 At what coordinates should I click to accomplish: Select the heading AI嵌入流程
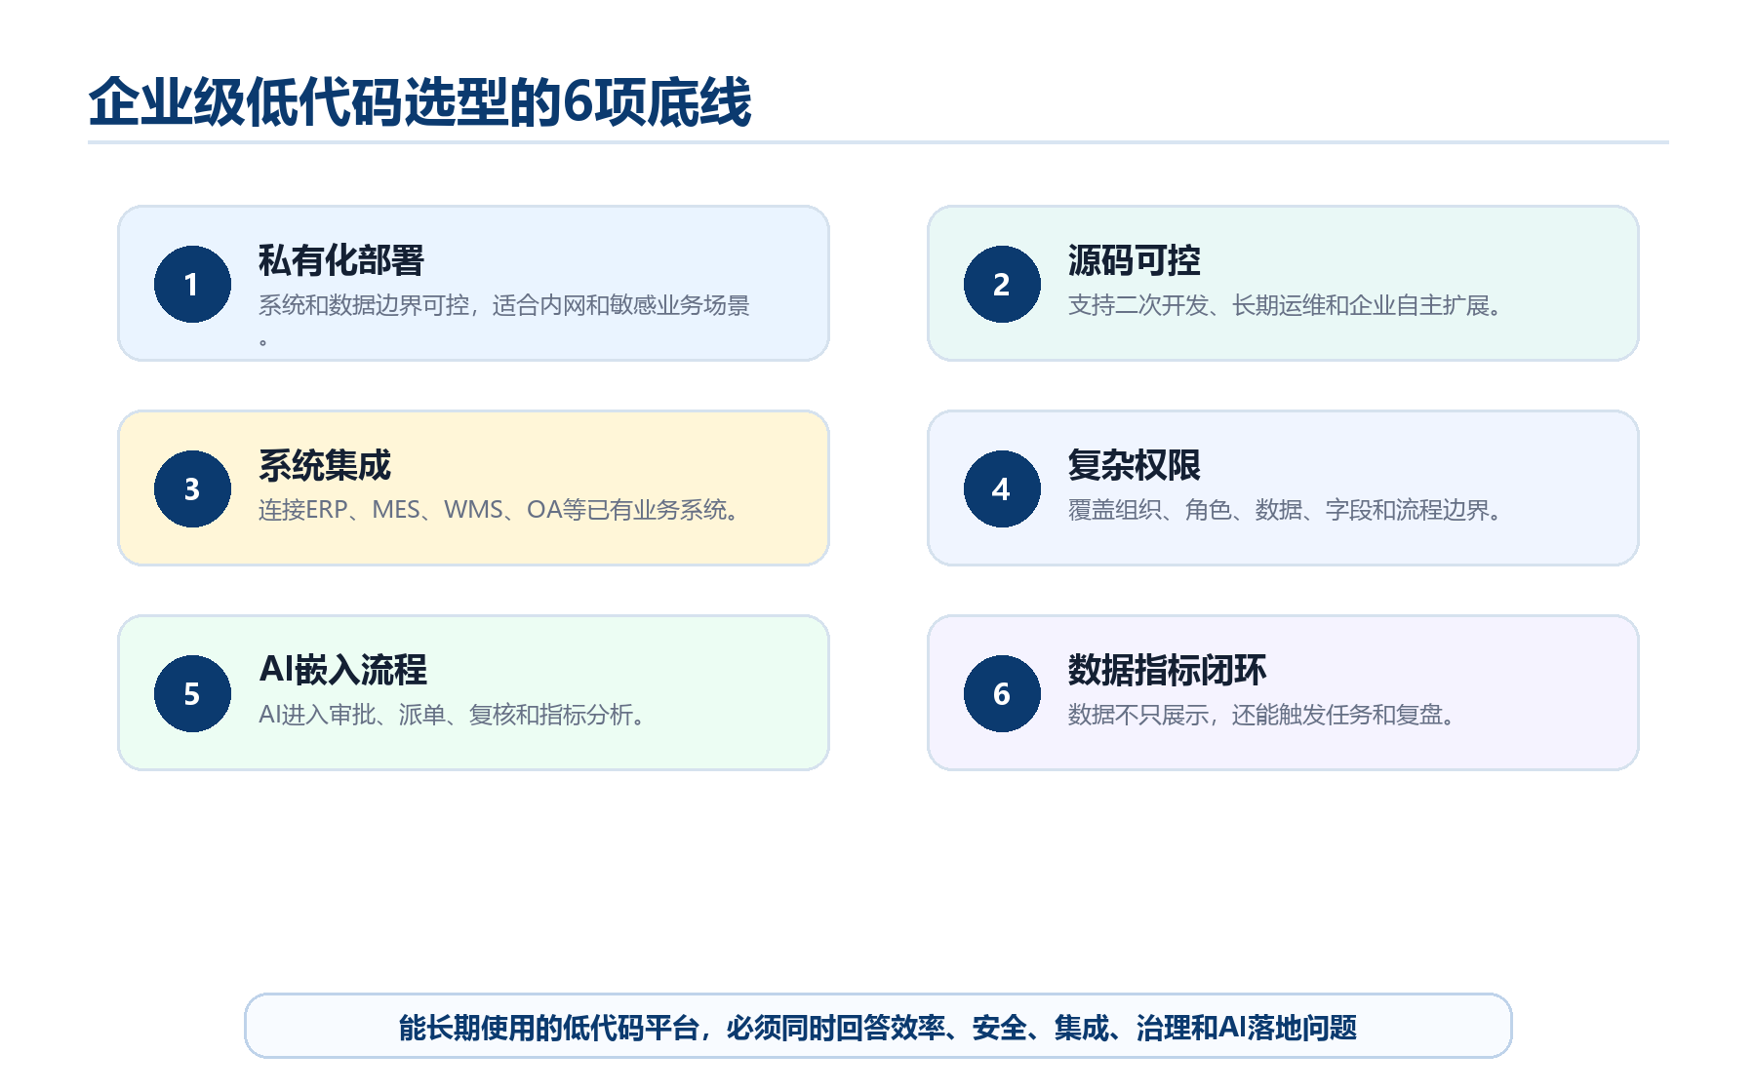pyautogui.click(x=342, y=670)
